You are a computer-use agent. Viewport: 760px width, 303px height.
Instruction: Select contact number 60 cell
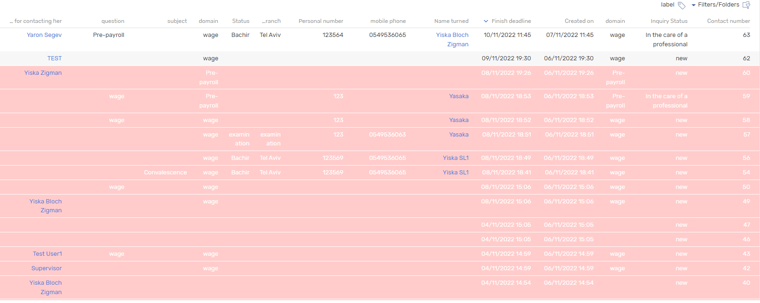click(746, 73)
